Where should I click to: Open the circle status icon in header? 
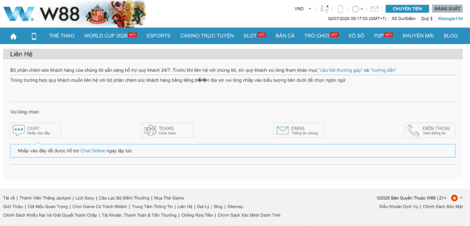click(x=355, y=9)
